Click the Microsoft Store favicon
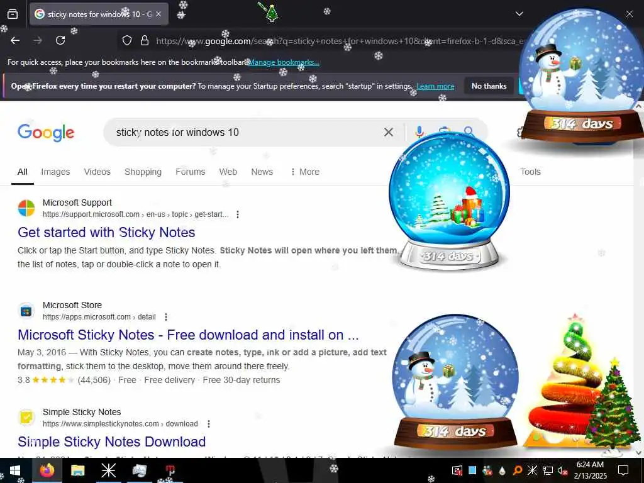 pos(26,311)
